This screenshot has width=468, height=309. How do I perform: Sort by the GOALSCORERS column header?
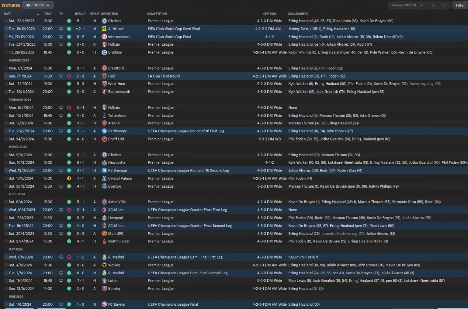point(298,14)
